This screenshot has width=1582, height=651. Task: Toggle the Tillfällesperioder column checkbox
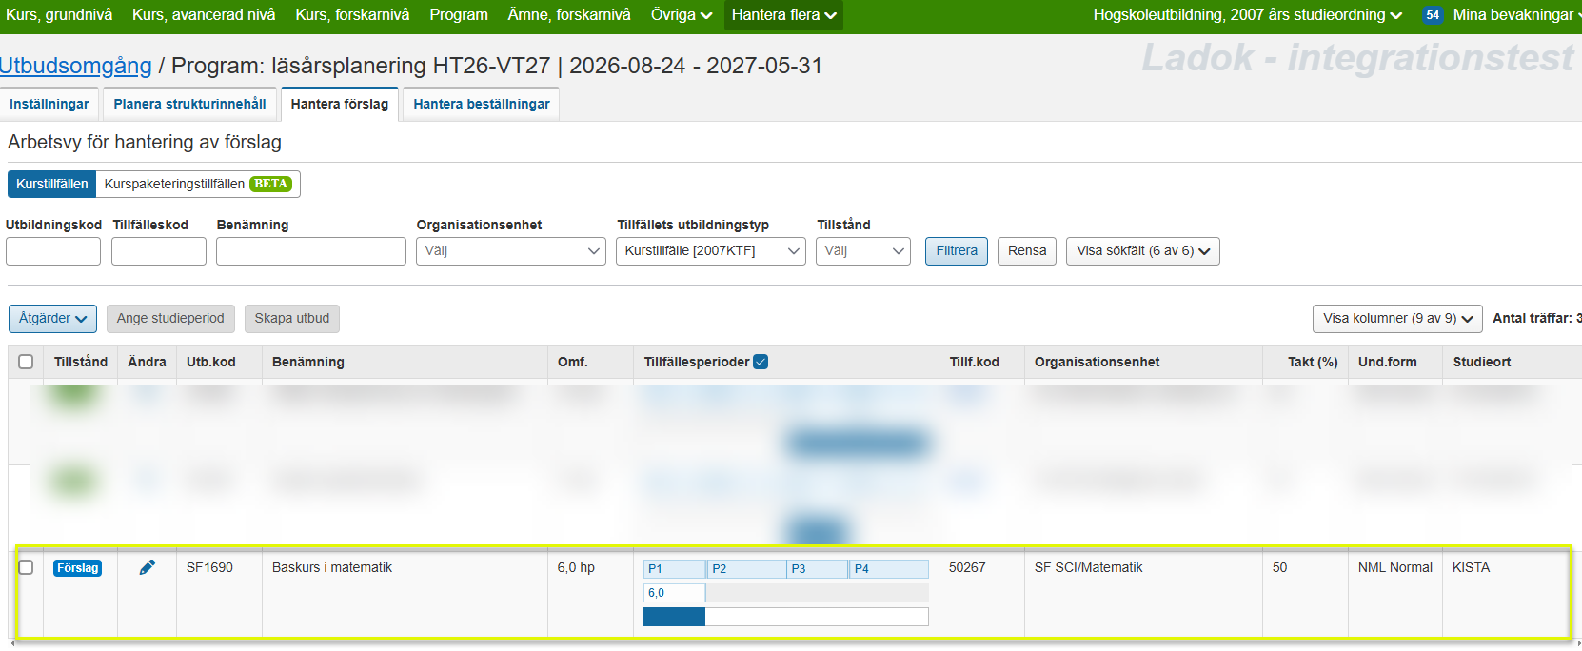(761, 362)
